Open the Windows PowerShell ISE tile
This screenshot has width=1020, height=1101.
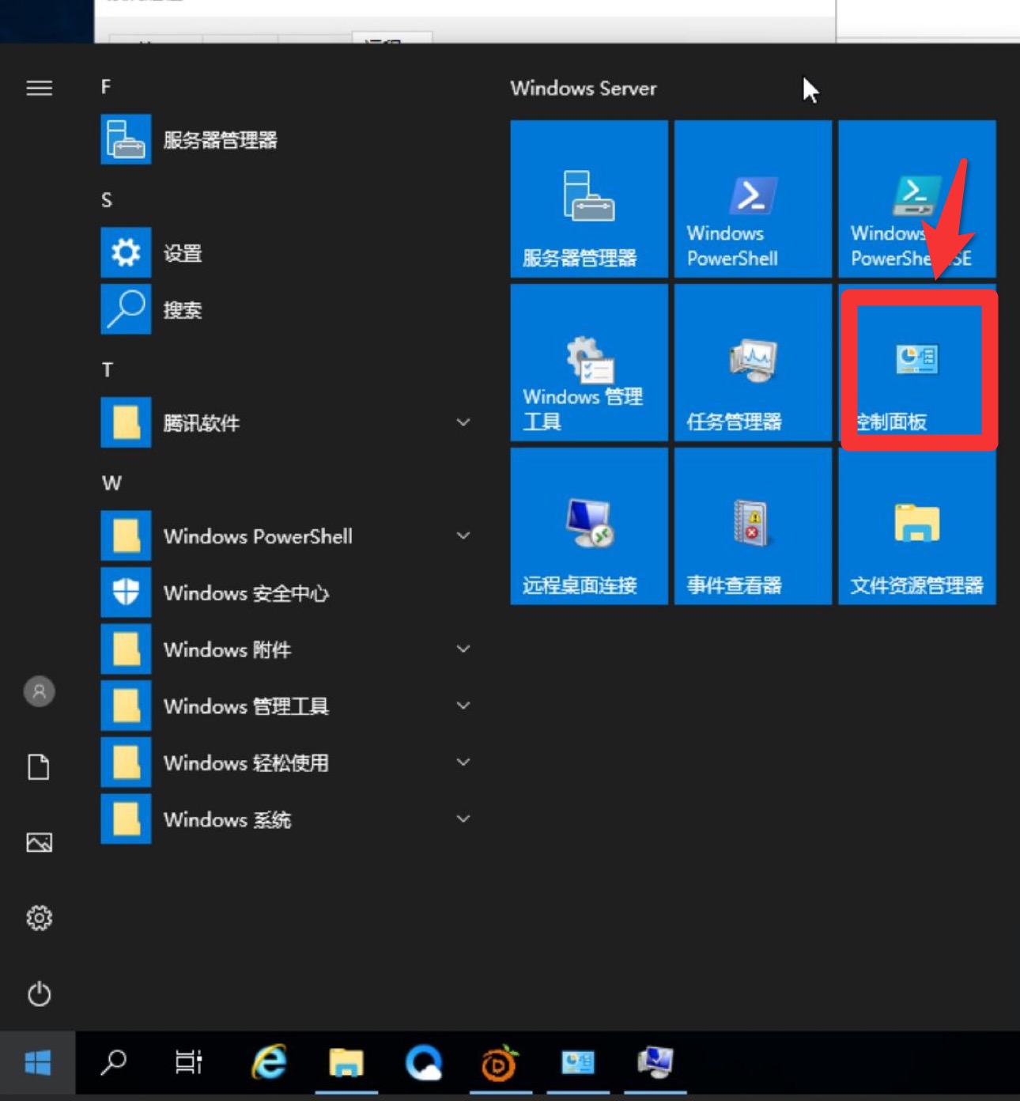click(917, 199)
